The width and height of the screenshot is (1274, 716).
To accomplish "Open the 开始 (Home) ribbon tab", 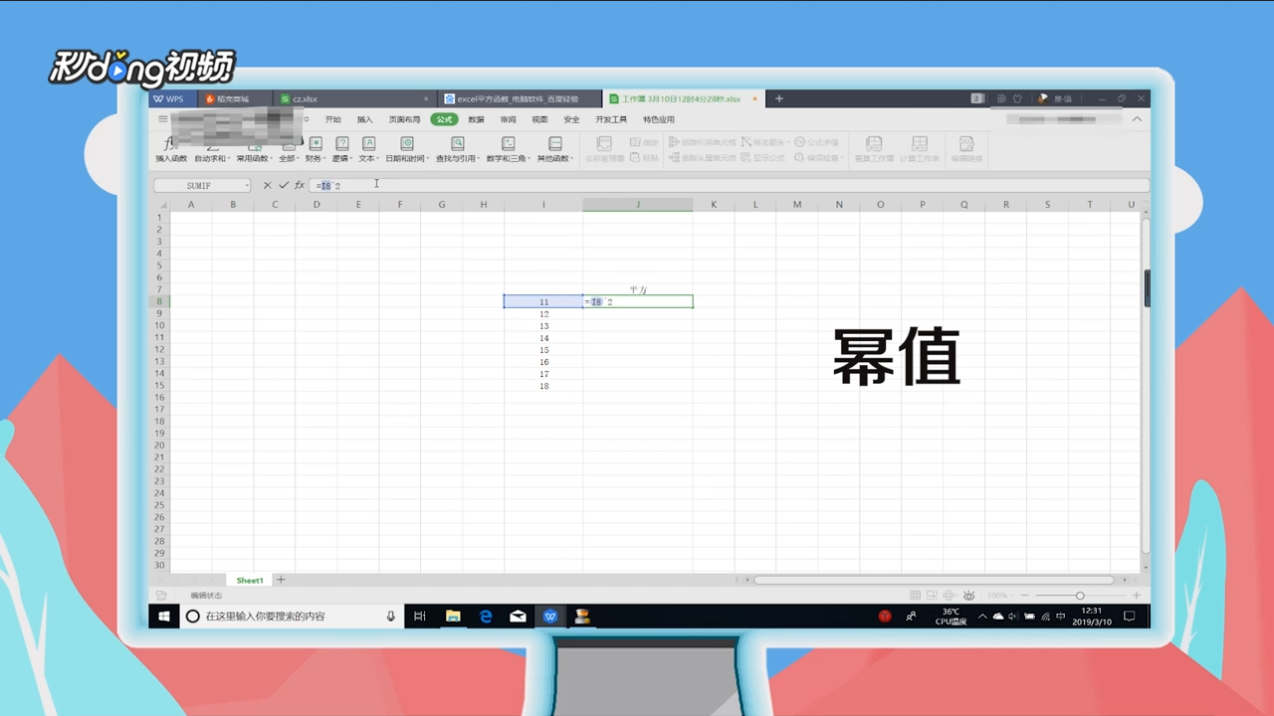I will (x=332, y=119).
